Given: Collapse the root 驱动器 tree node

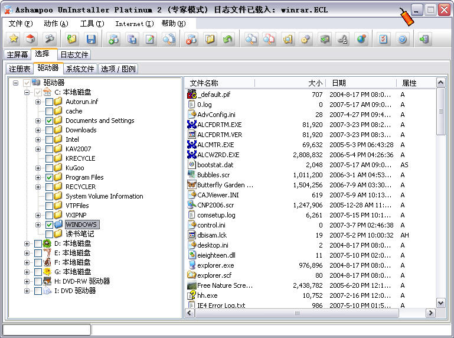Looking at the screenshot, I should (15, 83).
